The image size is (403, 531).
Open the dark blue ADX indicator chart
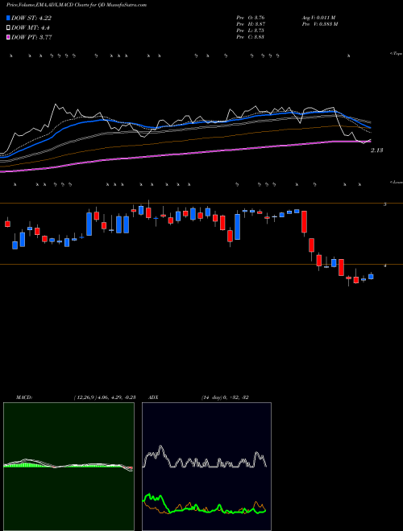pos(206,467)
